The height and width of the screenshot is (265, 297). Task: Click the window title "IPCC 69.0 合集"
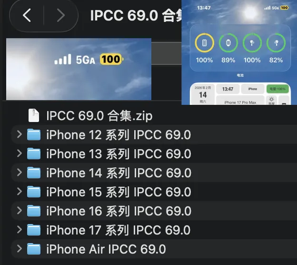(x=136, y=16)
